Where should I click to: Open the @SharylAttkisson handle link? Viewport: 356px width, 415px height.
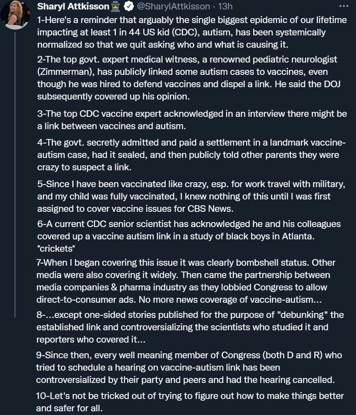[x=173, y=6]
